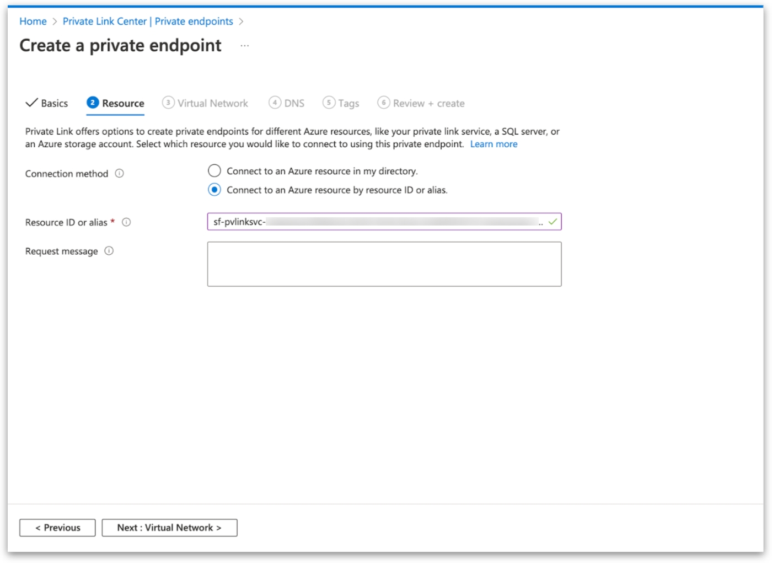The height and width of the screenshot is (563, 772).
Task: Click the Resource ID or alias info icon
Action: point(126,222)
